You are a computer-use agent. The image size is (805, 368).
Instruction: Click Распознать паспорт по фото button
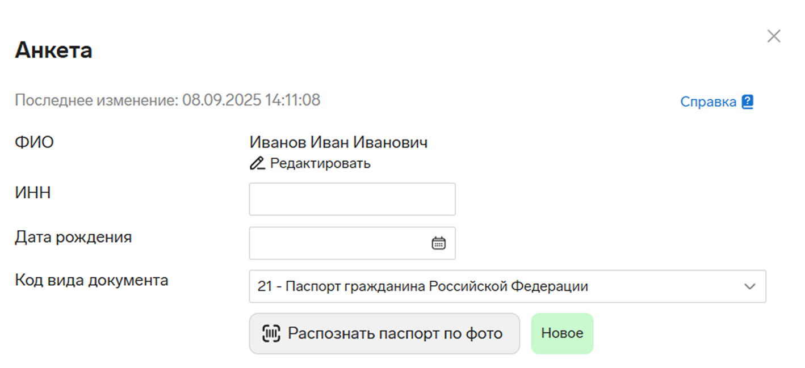point(384,333)
